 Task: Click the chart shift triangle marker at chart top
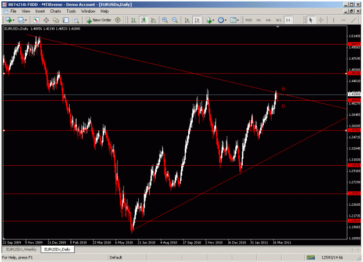[x=278, y=27]
